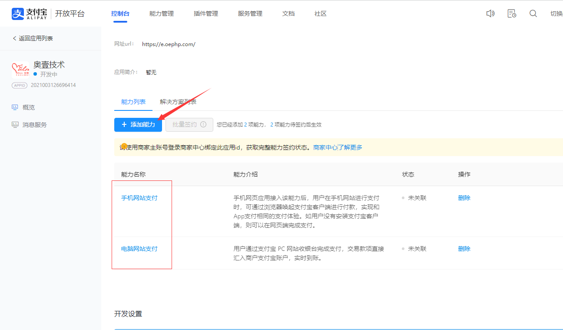Delete the 电脑网站支付 capability
This screenshot has height=330, width=563.
coord(464,249)
